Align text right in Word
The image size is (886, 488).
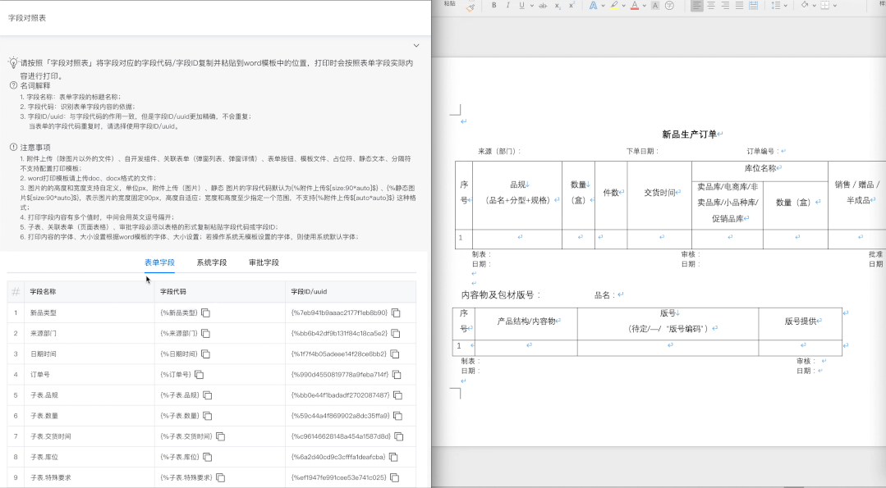[725, 5]
